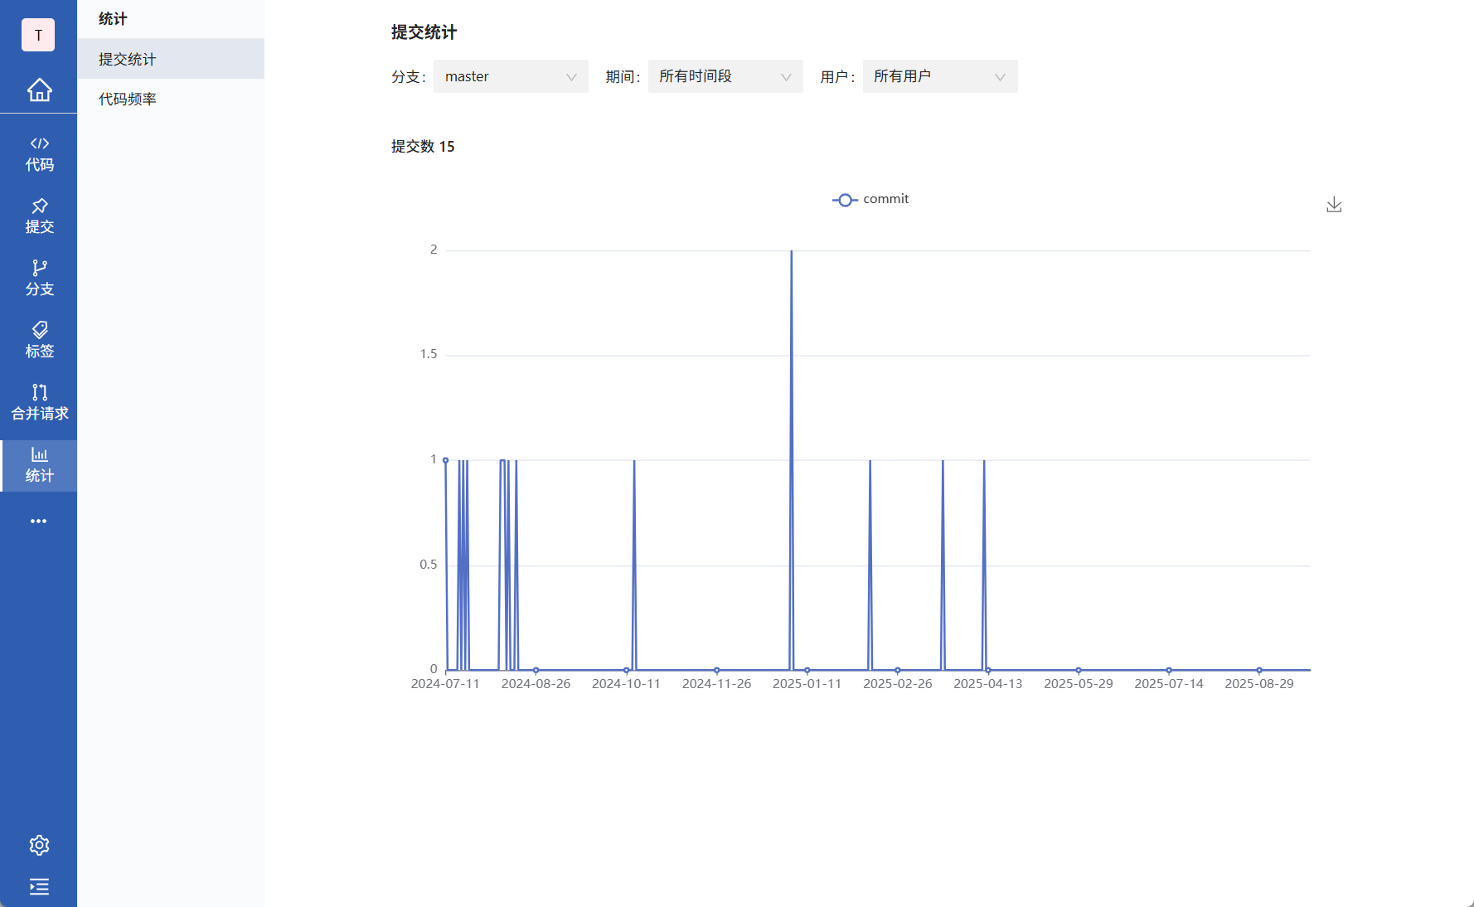Download the chart image
Screen dimensions: 1474x907
pos(1334,205)
